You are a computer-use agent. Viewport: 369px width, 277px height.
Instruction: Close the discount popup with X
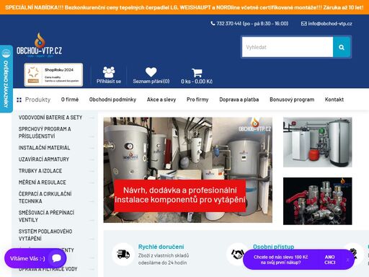coord(347,260)
